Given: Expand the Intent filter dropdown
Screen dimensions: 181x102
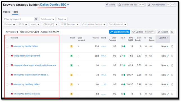Looking at the screenshot, I should [35, 24].
